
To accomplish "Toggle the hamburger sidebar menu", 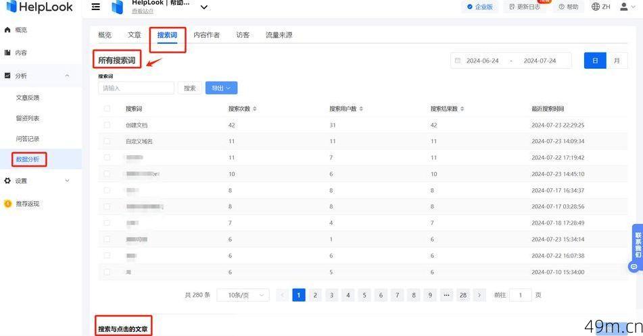I will tap(95, 7).
